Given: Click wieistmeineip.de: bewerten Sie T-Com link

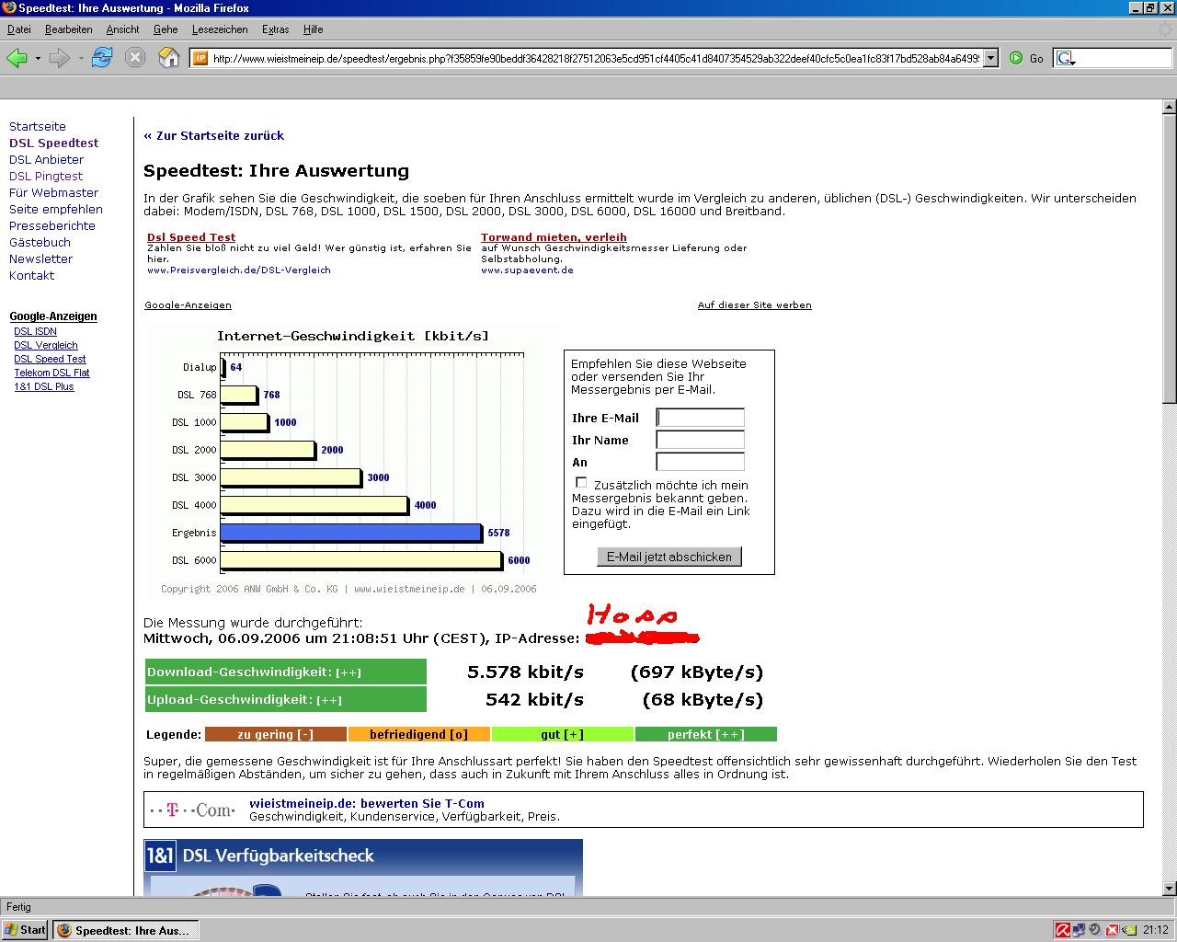Looking at the screenshot, I should tap(367, 803).
